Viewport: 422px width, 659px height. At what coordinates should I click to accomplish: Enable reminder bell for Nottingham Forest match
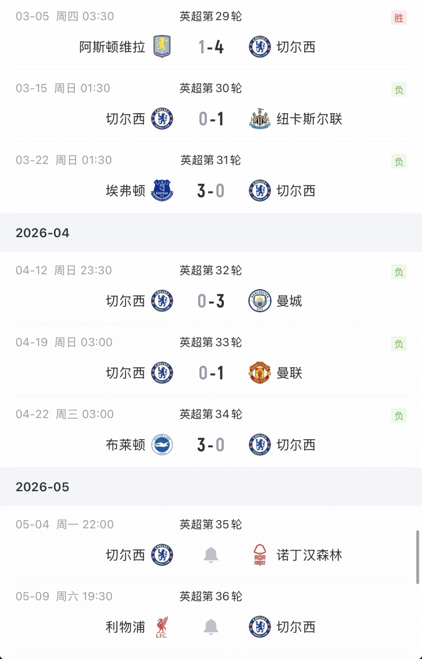click(211, 555)
